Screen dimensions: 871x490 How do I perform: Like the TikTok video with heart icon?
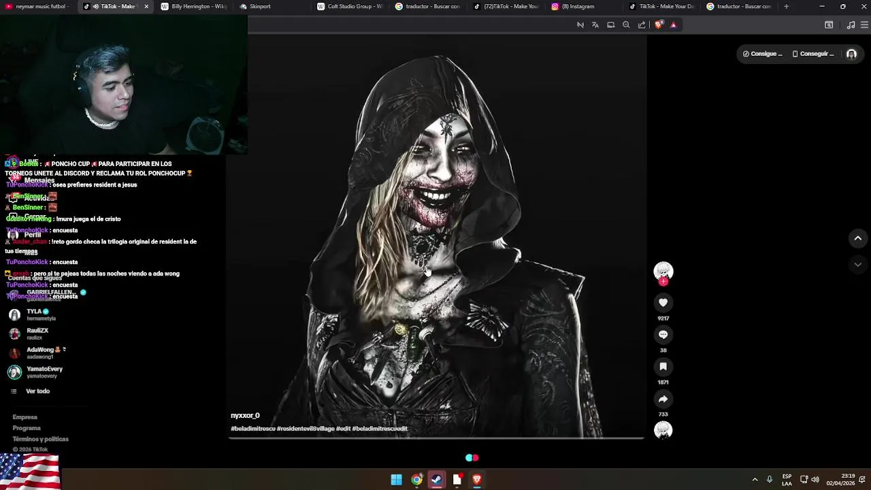point(663,303)
